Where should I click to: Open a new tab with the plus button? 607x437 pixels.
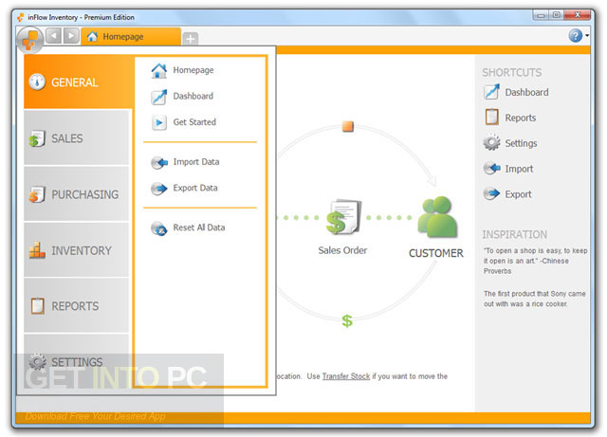point(190,39)
